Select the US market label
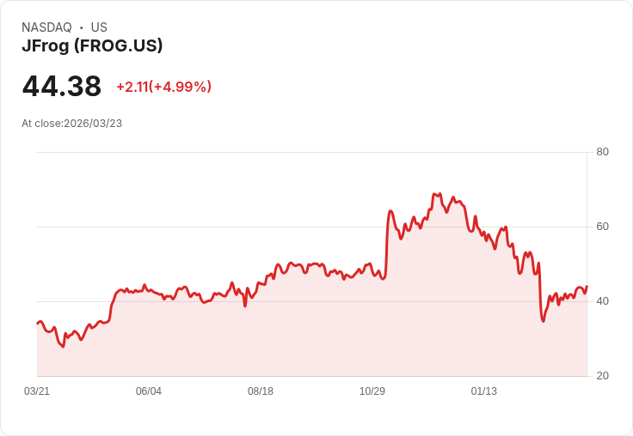The image size is (633, 436). [x=99, y=27]
